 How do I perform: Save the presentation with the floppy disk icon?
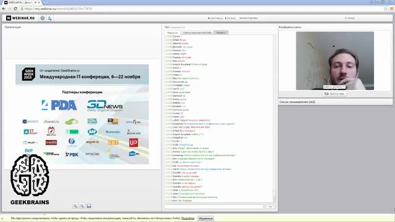coord(89,205)
